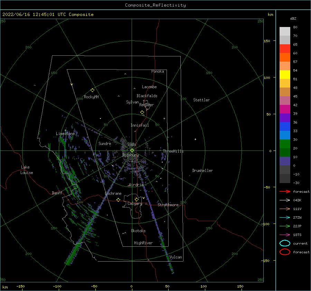The image size is (311, 291).
Task: Click the dBZ legend heading
Action: point(293,18)
